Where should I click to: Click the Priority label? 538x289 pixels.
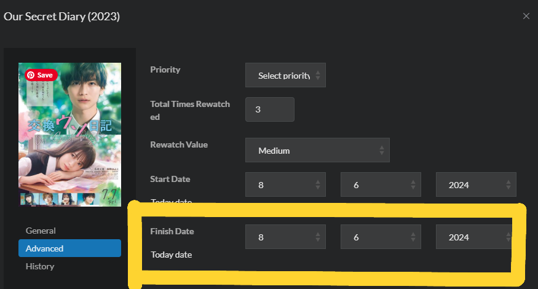tap(165, 69)
